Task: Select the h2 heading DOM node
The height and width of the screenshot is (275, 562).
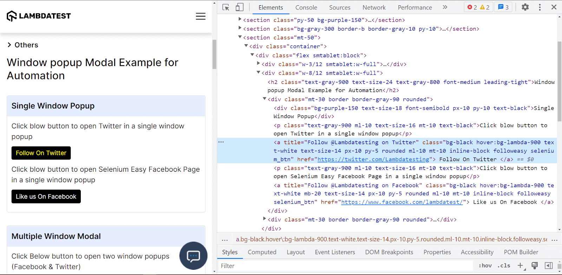Action: coord(411,86)
